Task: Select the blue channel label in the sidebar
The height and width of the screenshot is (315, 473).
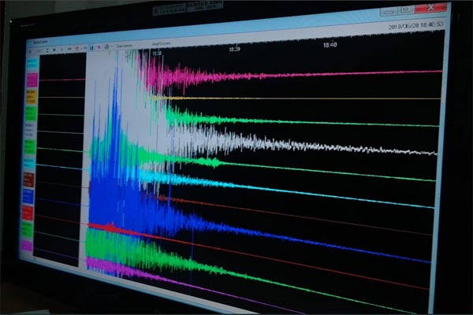Action: click(28, 196)
